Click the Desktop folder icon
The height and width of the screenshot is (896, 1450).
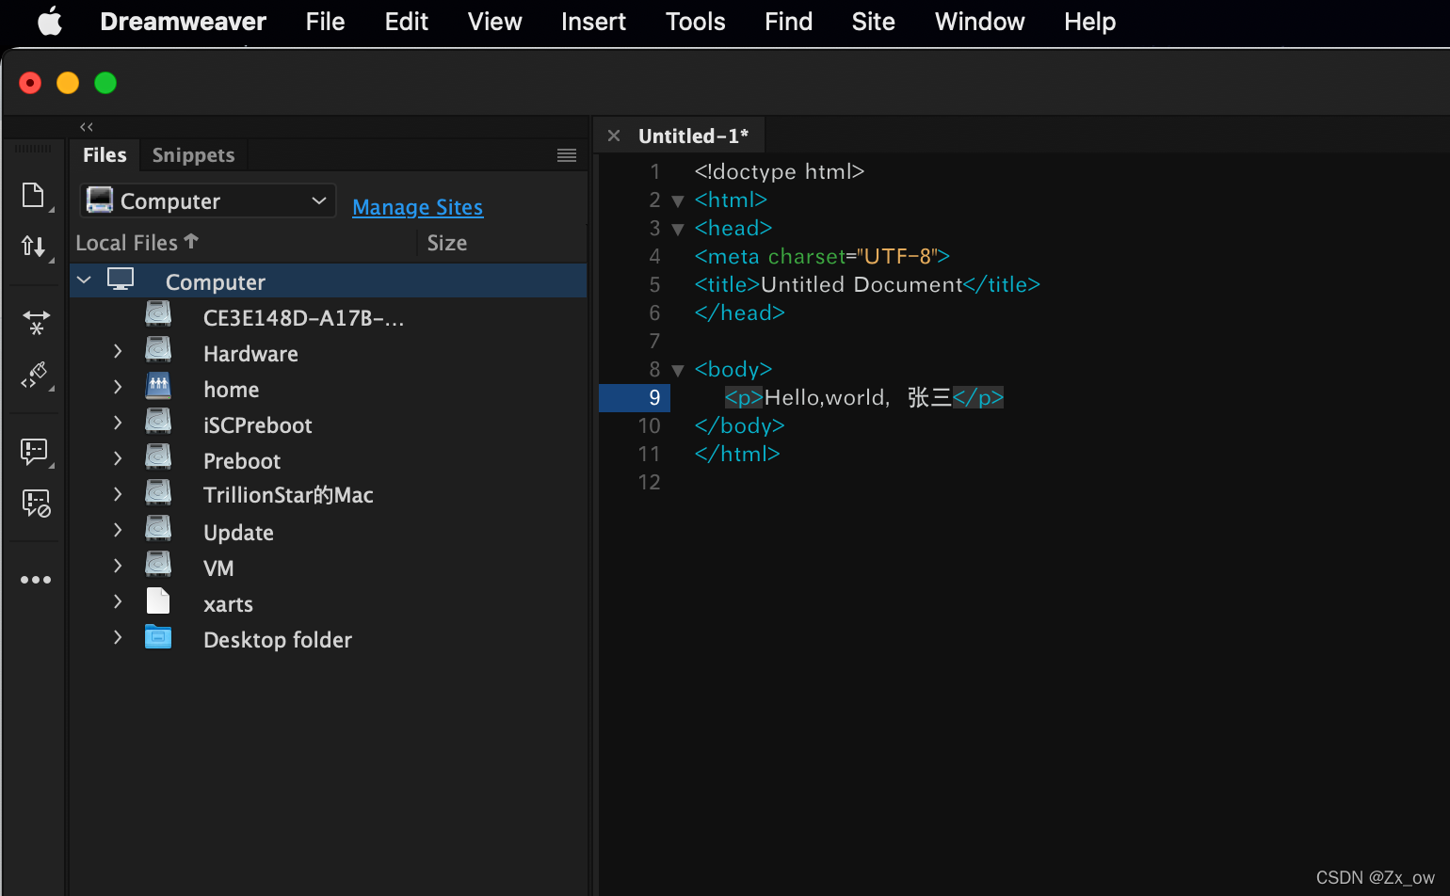point(158,637)
